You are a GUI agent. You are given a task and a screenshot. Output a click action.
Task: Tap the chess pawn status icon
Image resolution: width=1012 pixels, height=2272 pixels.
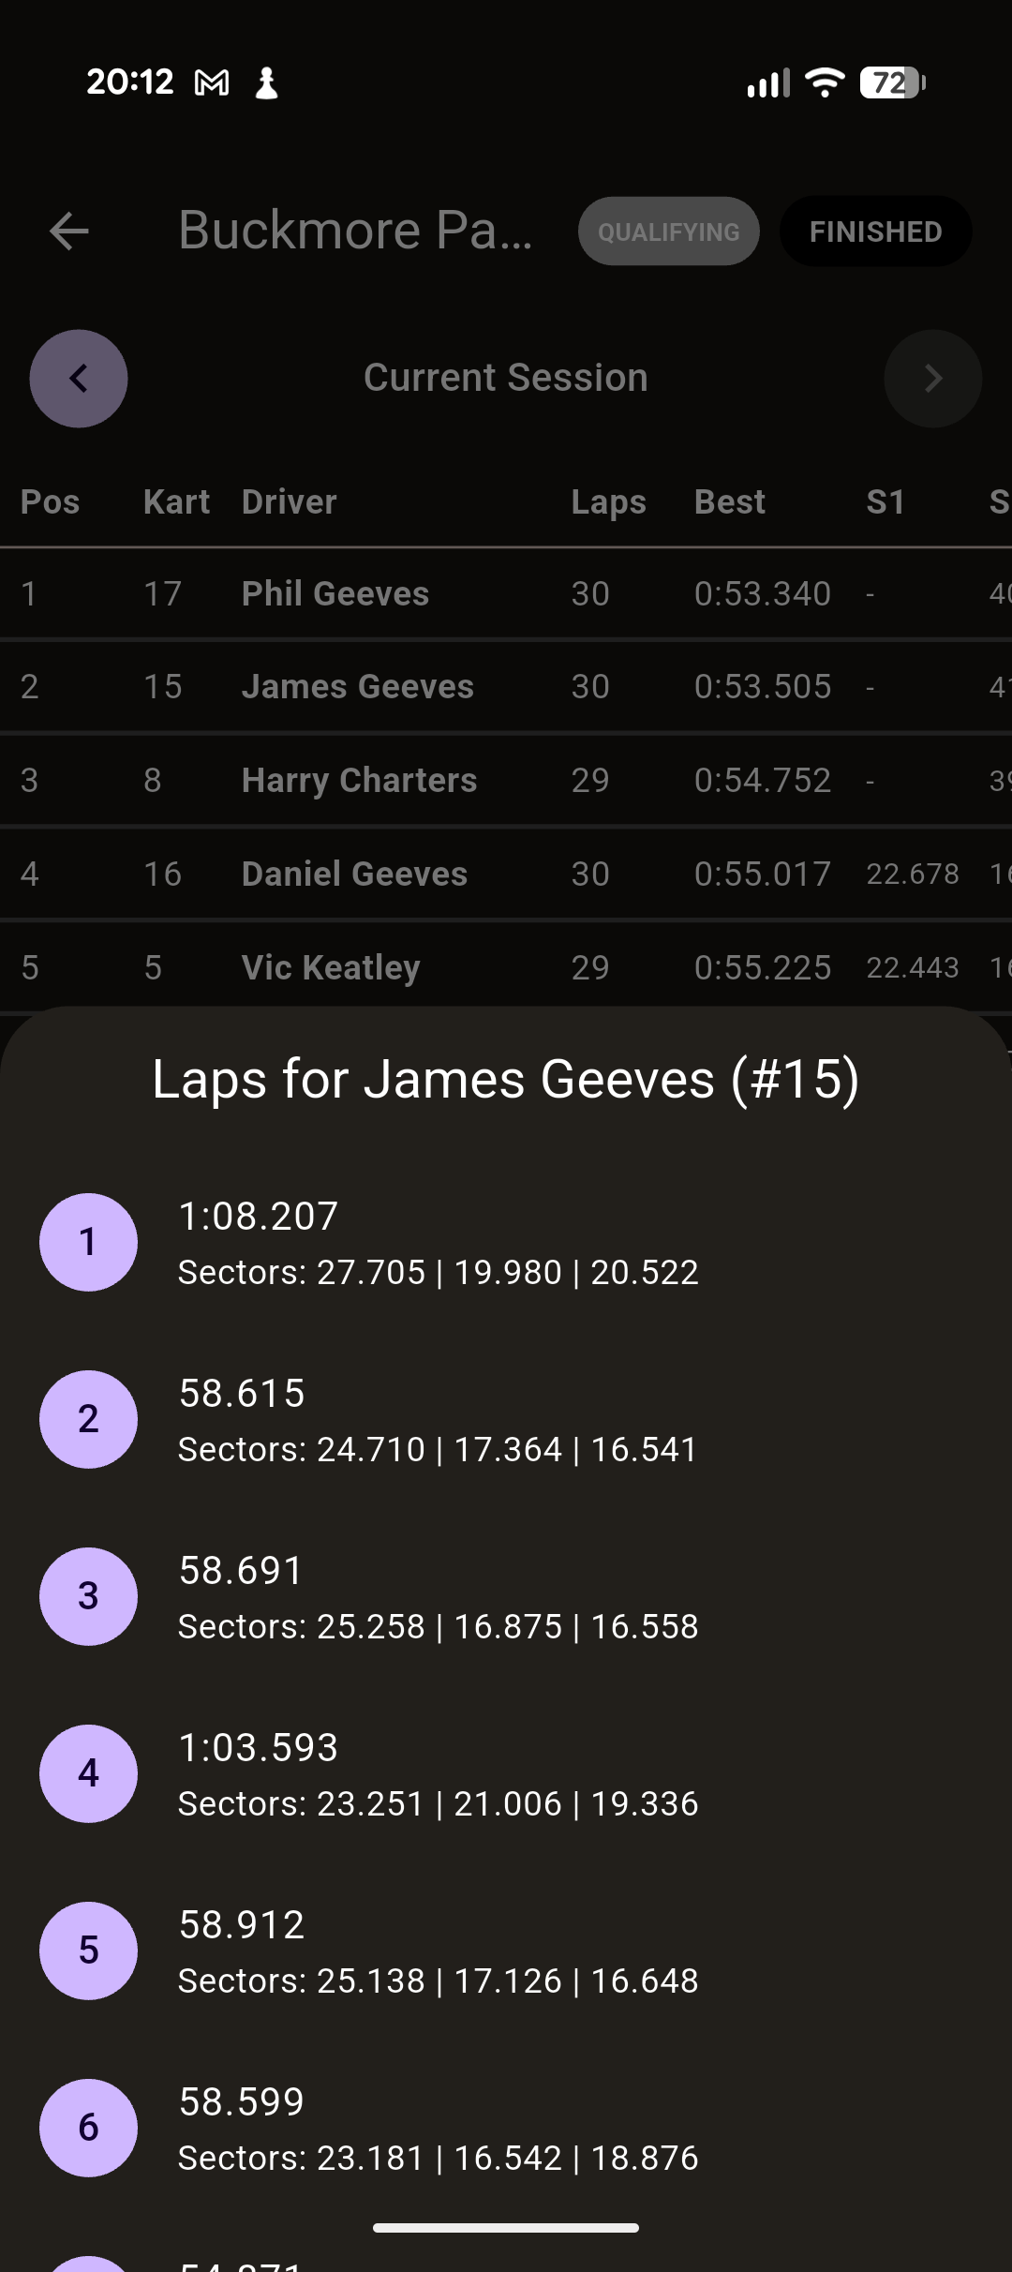pyautogui.click(x=267, y=83)
